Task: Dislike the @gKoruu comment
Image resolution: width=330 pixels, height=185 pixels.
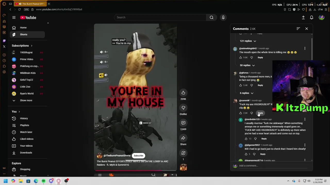Action: tap(252, 85)
